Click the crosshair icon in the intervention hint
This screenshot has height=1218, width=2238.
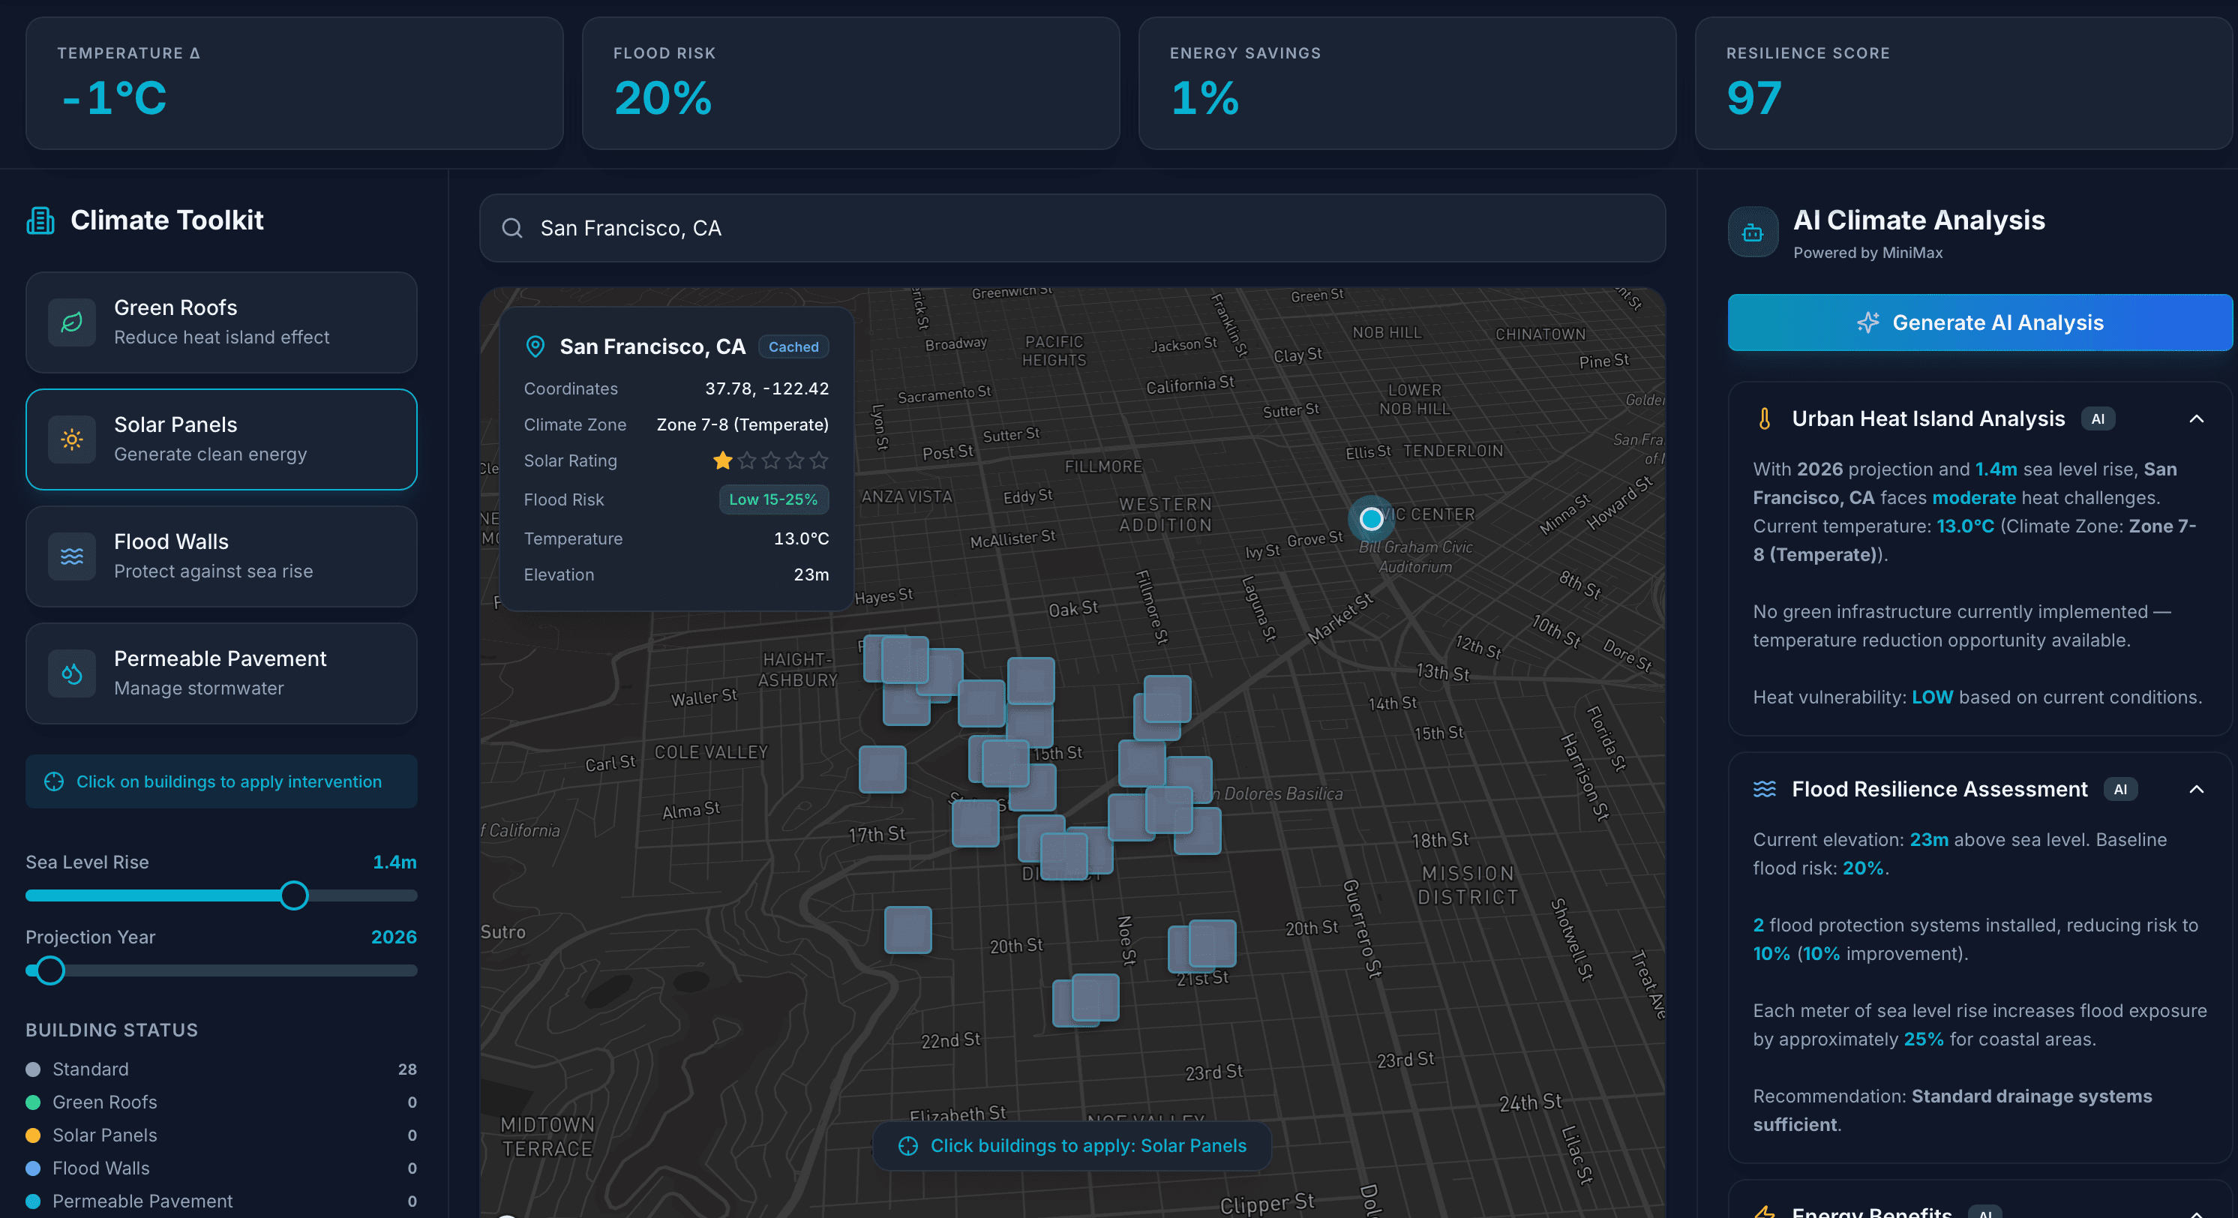54,782
